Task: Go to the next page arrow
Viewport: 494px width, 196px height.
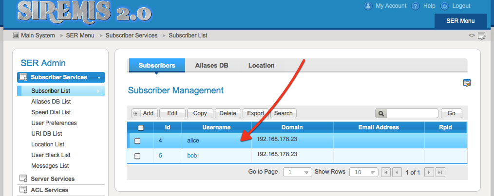Action: pyautogui.click(x=429, y=172)
